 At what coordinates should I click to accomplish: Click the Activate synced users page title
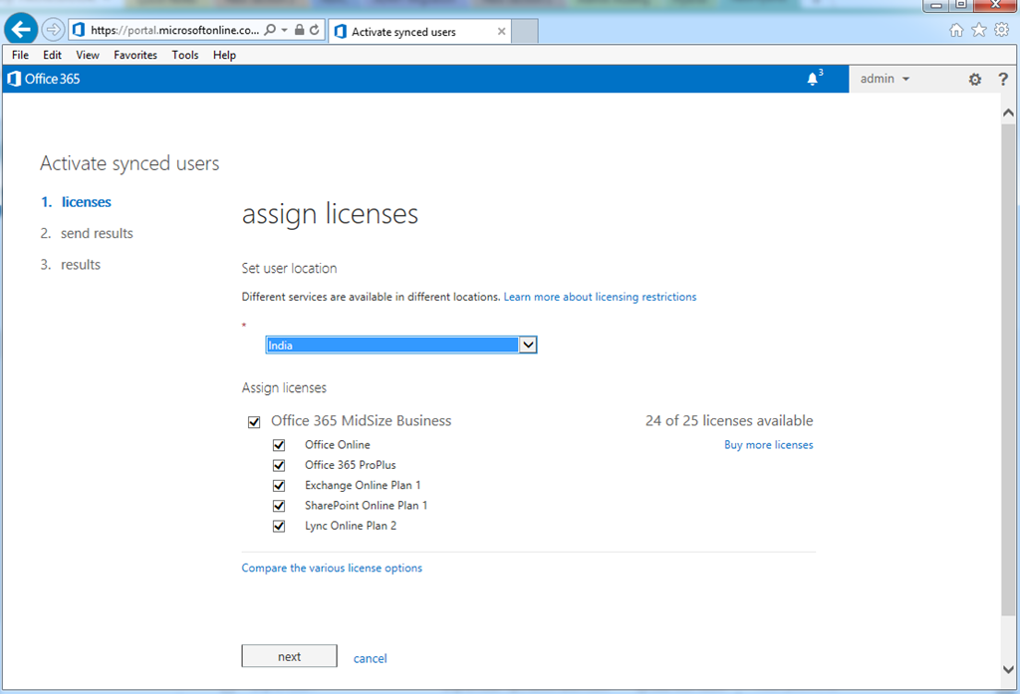(129, 163)
